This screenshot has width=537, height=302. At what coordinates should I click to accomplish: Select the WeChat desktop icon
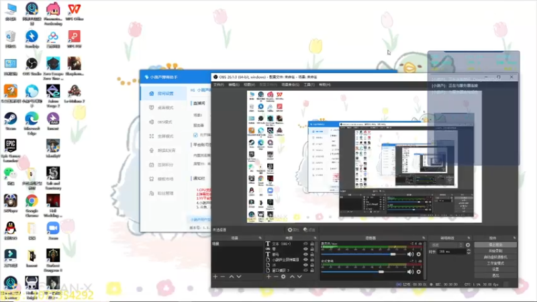(x=11, y=176)
